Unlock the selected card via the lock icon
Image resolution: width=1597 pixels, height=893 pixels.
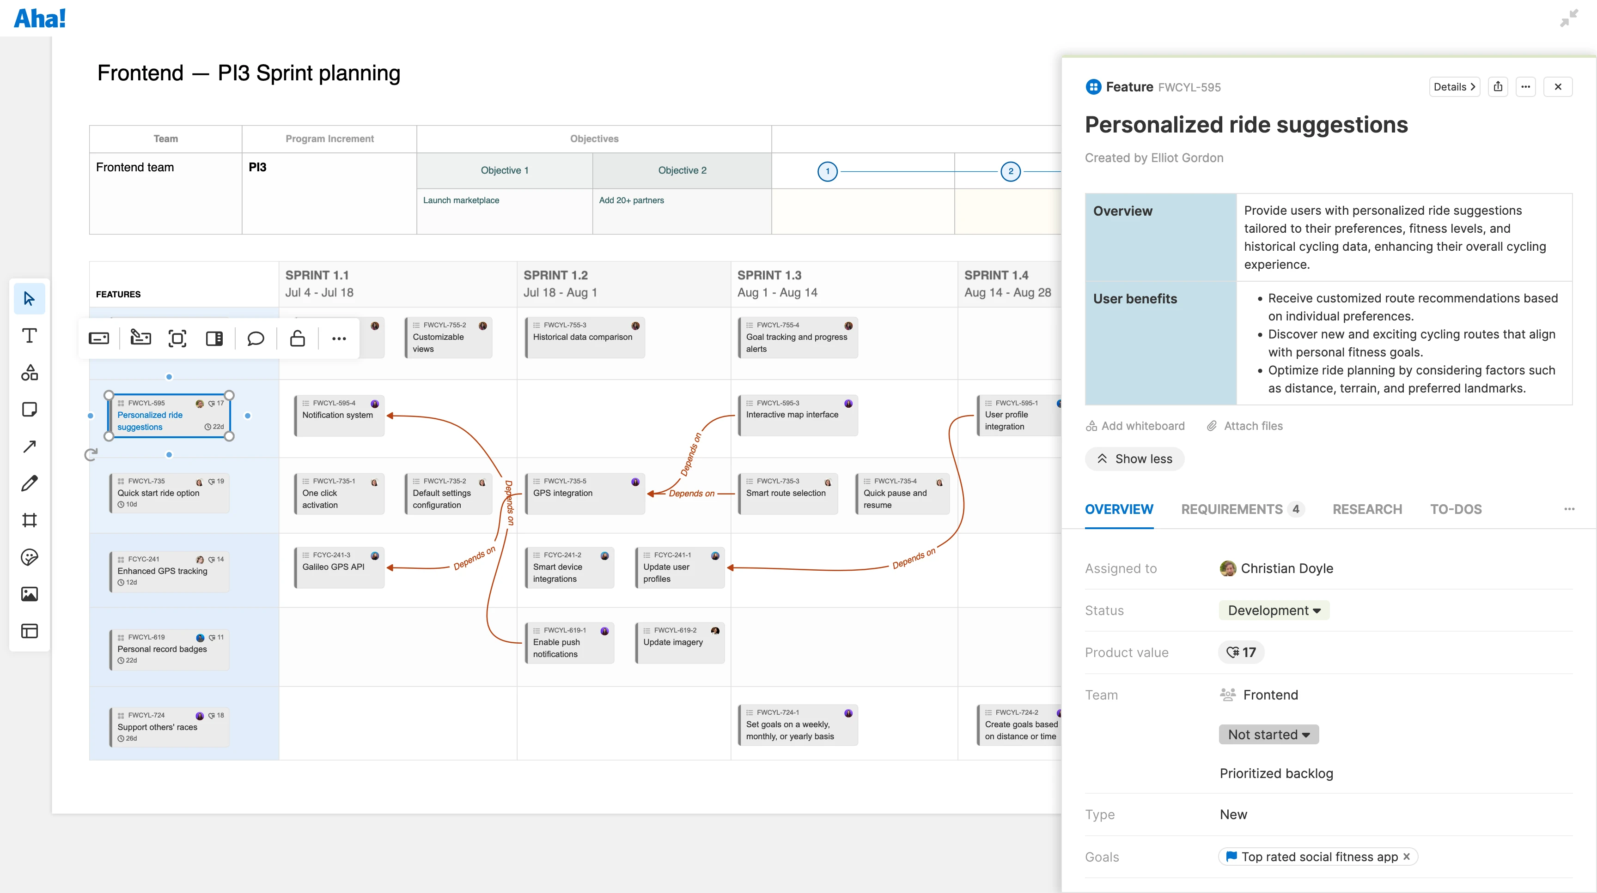point(297,338)
